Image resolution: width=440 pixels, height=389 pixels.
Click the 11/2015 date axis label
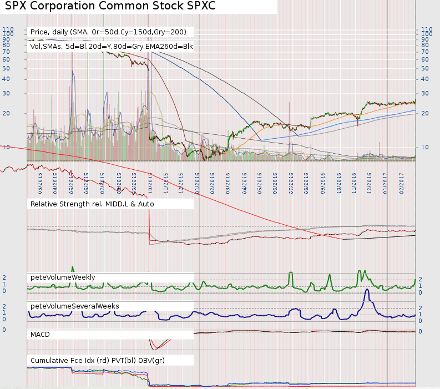(165, 183)
